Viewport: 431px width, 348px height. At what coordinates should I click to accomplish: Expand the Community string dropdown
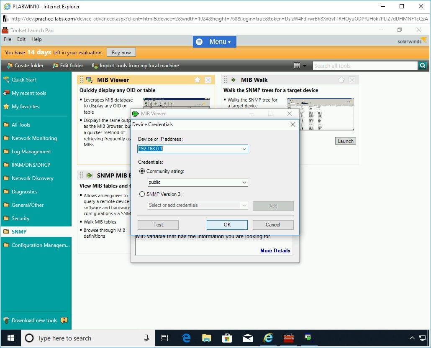click(x=244, y=183)
